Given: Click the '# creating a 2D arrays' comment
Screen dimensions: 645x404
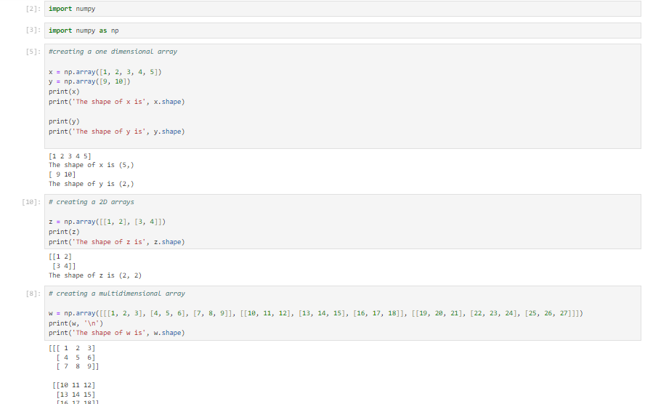Looking at the screenshot, I should [x=92, y=202].
